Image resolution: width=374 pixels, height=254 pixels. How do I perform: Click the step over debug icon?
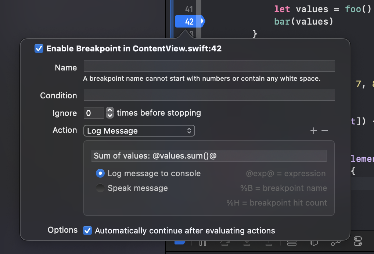(225, 243)
